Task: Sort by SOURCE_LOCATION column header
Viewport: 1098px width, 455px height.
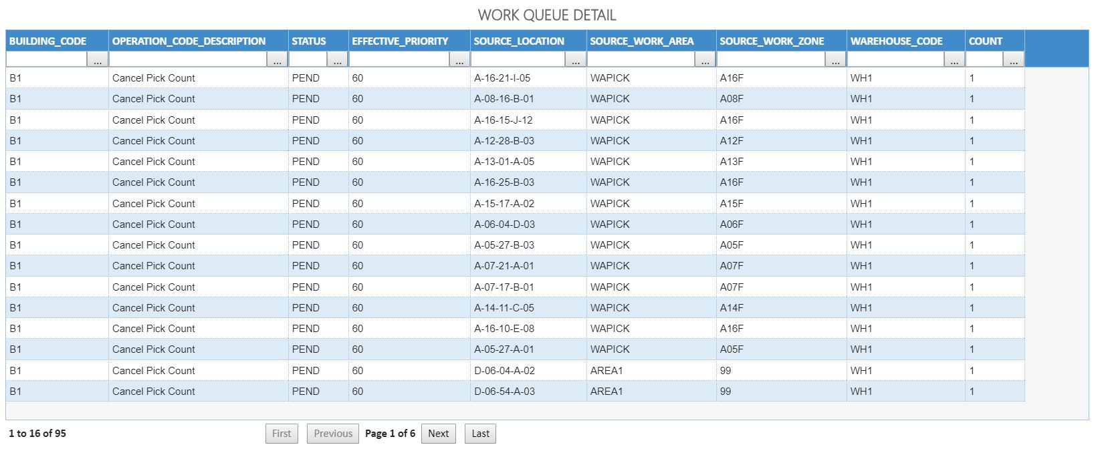Action: [x=519, y=41]
